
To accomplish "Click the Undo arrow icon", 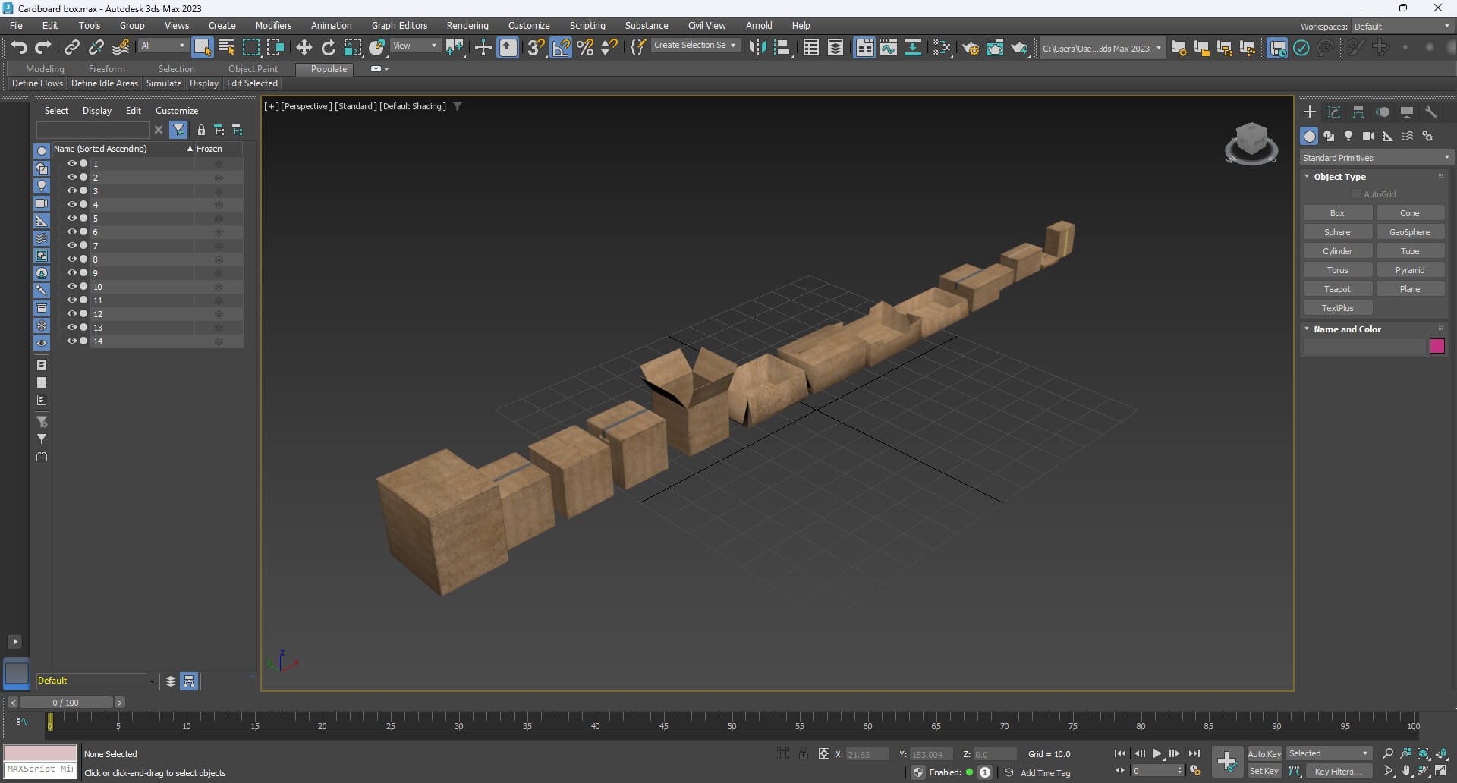I will coord(19,47).
